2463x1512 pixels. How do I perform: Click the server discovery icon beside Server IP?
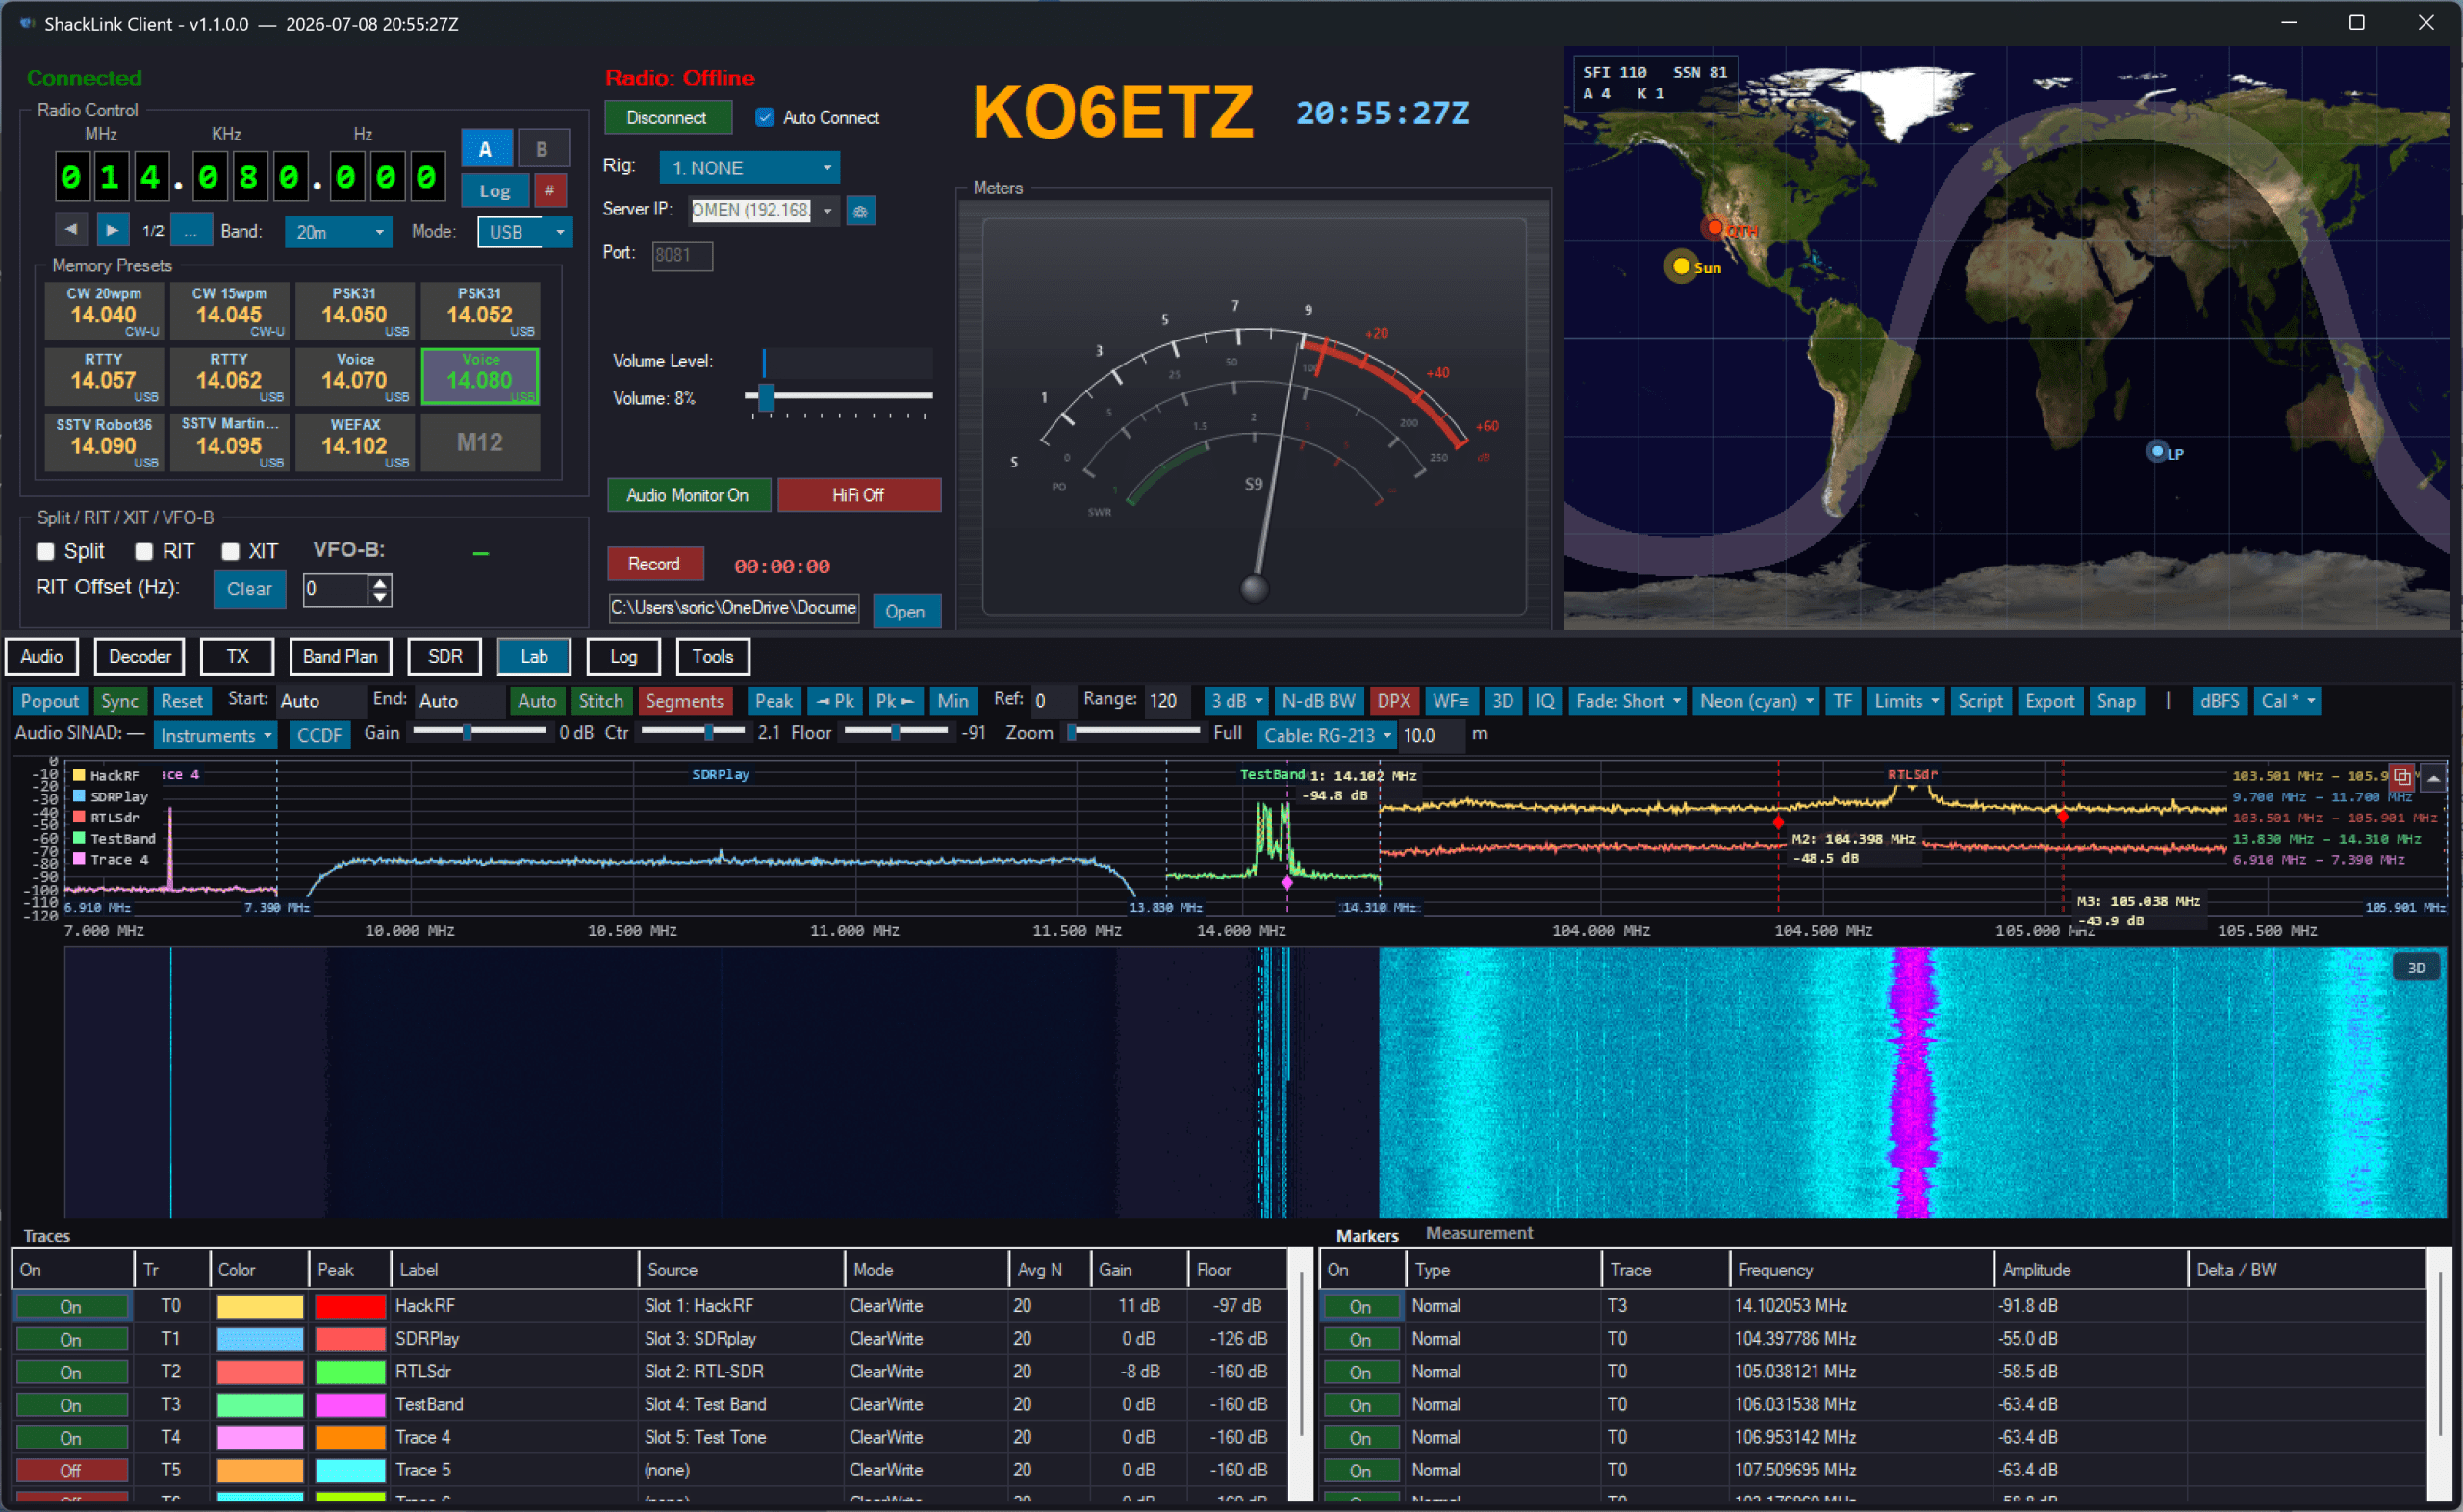[861, 211]
